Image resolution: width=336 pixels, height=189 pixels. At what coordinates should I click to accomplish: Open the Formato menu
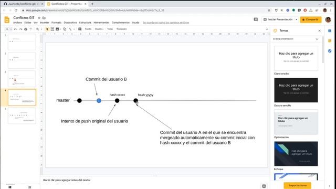coord(56,23)
